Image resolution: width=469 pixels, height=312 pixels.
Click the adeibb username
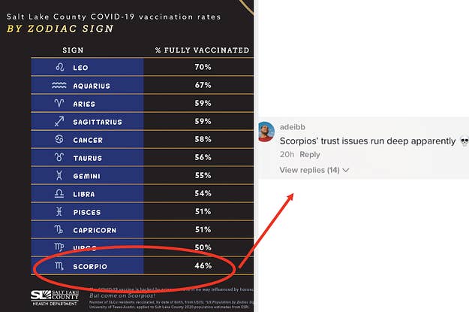pyautogui.click(x=292, y=127)
